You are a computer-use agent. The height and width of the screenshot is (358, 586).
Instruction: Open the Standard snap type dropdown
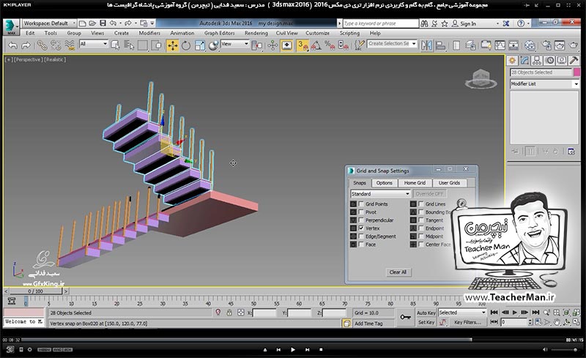coord(380,193)
